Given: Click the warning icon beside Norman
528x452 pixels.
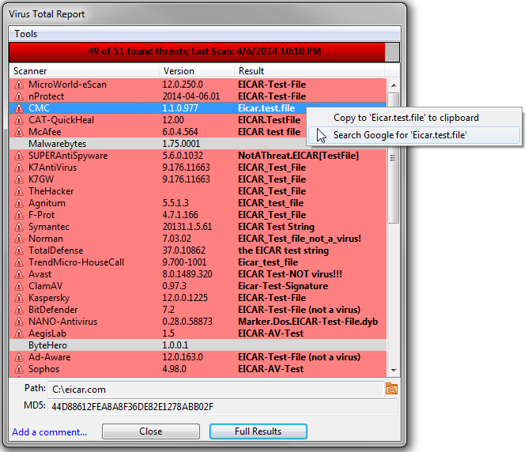Looking at the screenshot, I should click(x=19, y=239).
